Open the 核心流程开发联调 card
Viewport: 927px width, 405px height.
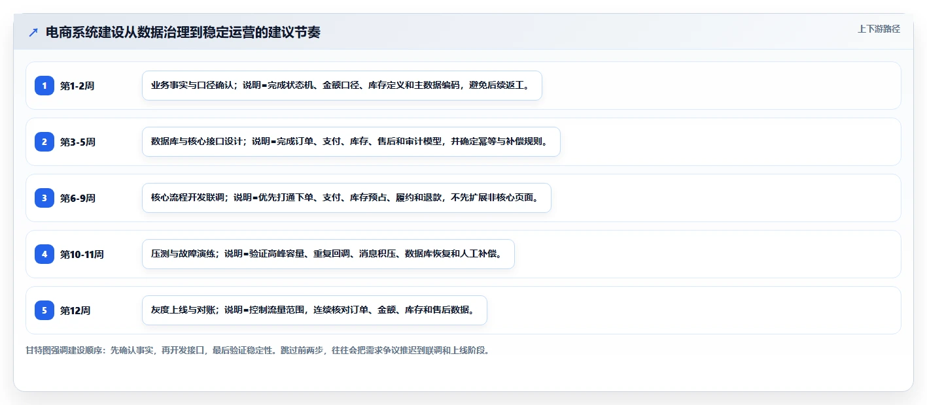pos(347,198)
